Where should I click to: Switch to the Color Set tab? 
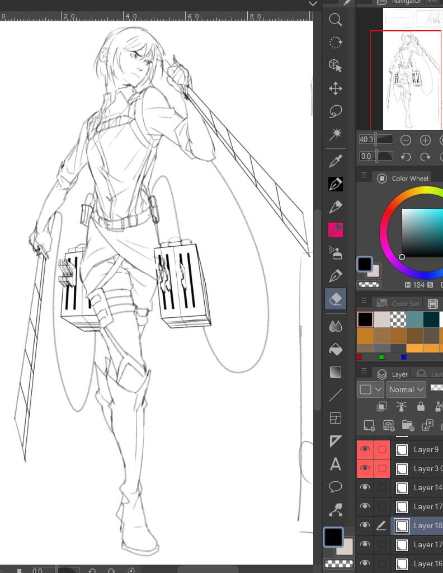398,303
